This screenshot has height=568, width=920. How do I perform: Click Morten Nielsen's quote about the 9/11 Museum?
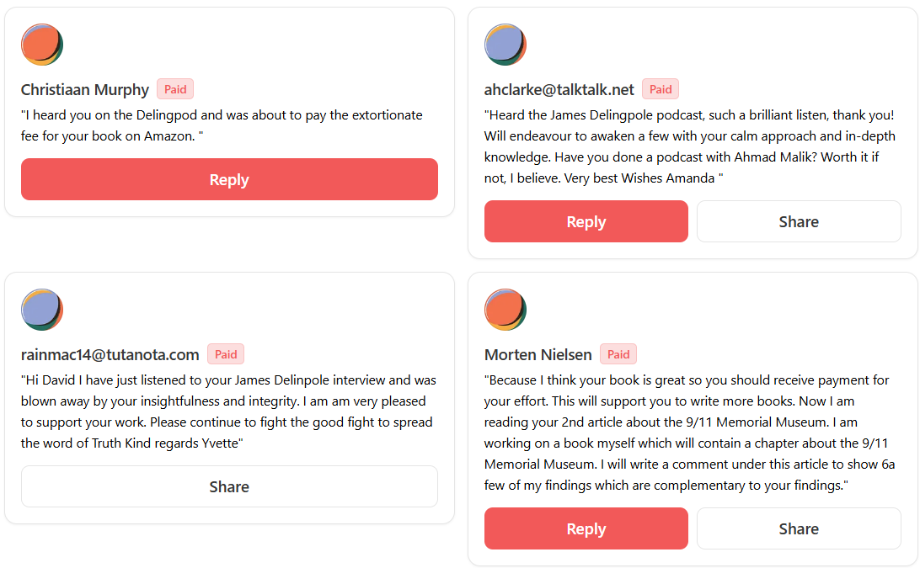[687, 433]
